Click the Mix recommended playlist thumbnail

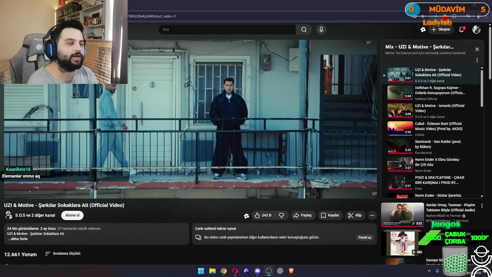click(402, 244)
